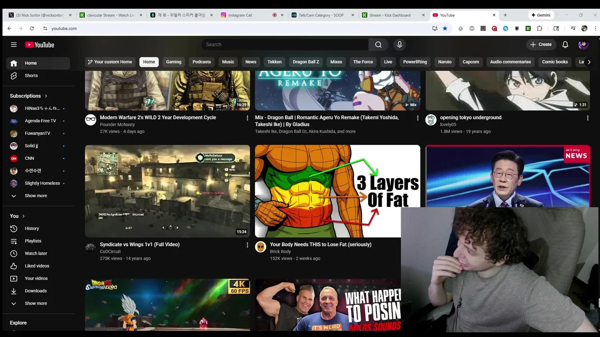600x337 pixels.
Task: Open Your custom Home chip
Action: pos(110,62)
